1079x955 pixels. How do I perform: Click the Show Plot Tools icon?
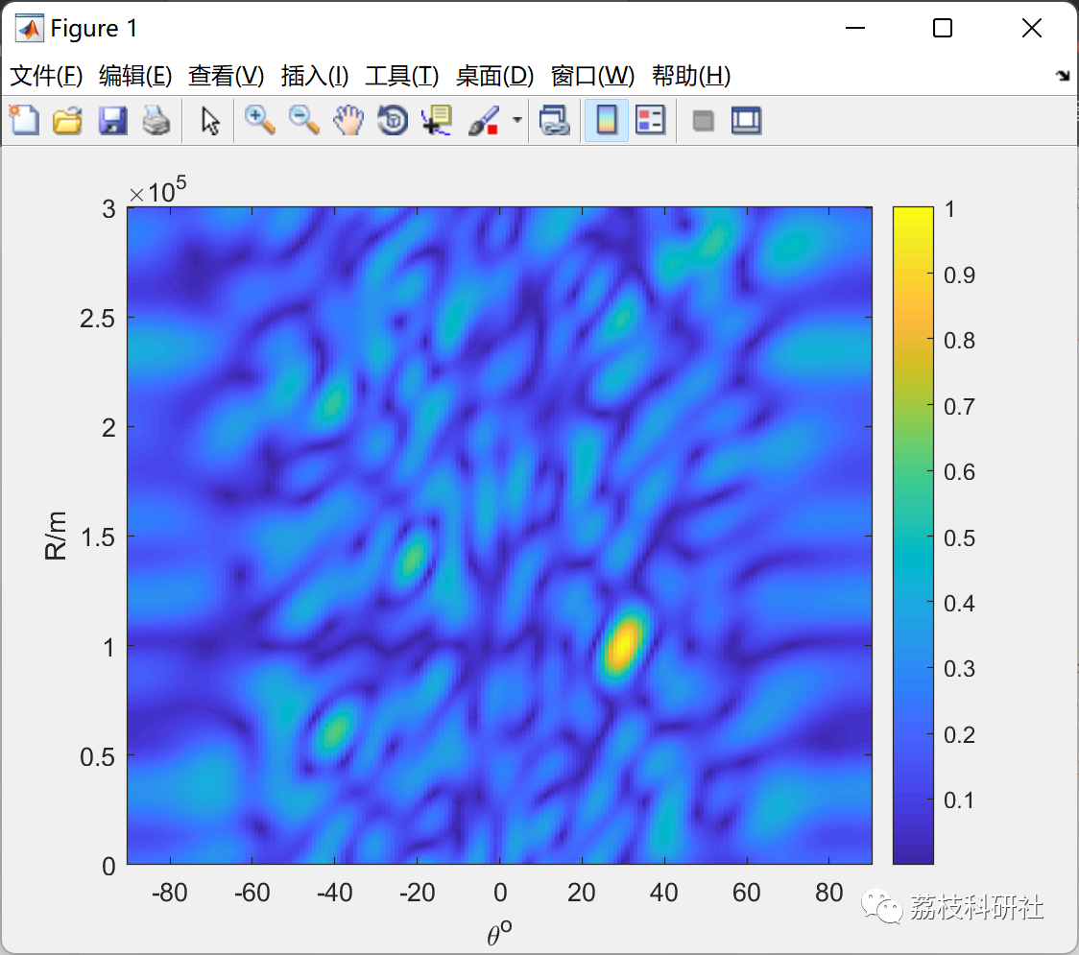click(x=747, y=120)
